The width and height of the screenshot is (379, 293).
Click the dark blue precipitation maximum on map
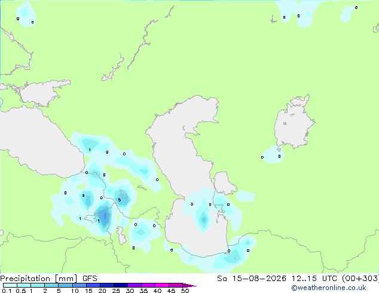[105, 215]
